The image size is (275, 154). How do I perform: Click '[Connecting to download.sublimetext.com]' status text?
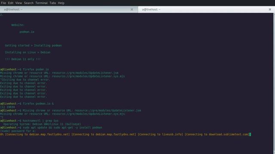click(217, 134)
